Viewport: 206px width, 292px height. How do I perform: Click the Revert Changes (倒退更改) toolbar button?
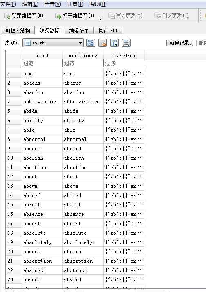pos(171,15)
